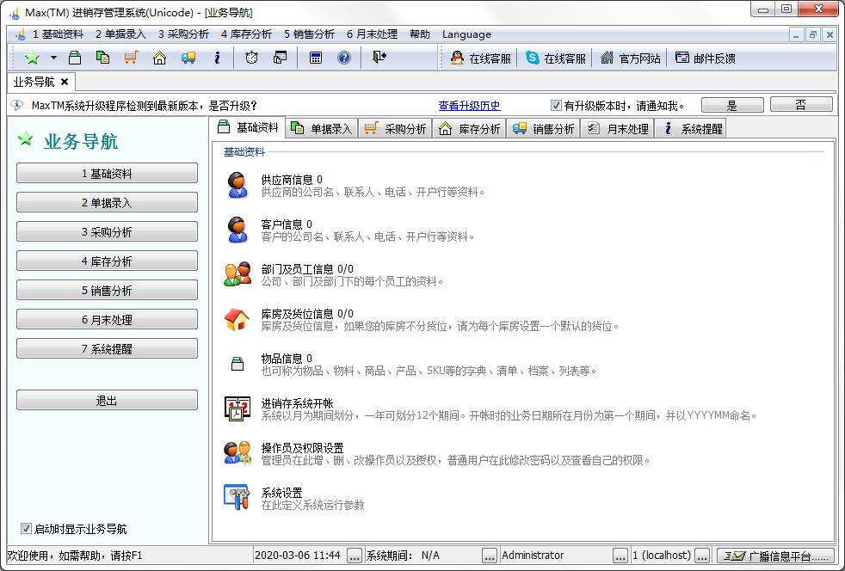Screen dimensions: 845x571
Task: Click the ellipsis button next to Administrator
Action: point(620,556)
